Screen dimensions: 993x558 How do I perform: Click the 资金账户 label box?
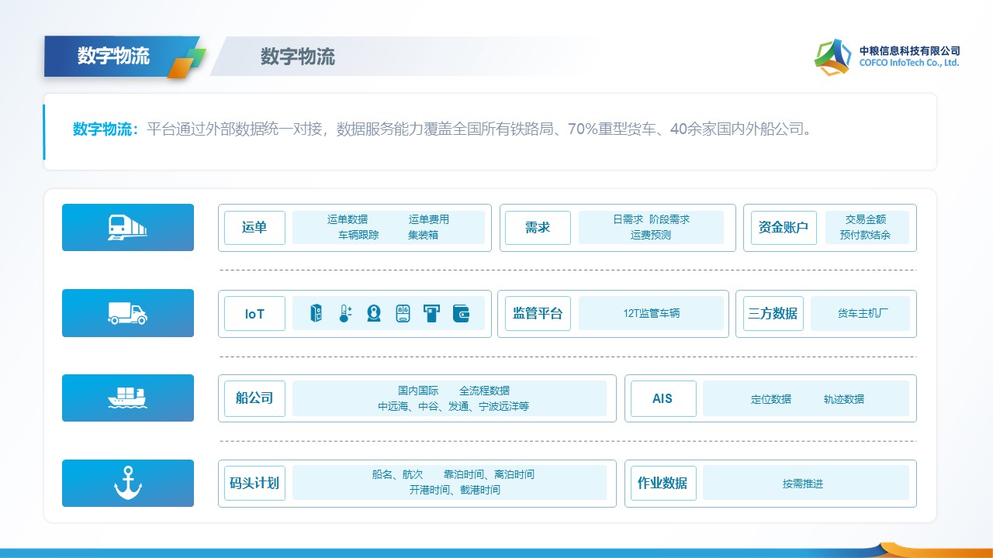point(784,228)
